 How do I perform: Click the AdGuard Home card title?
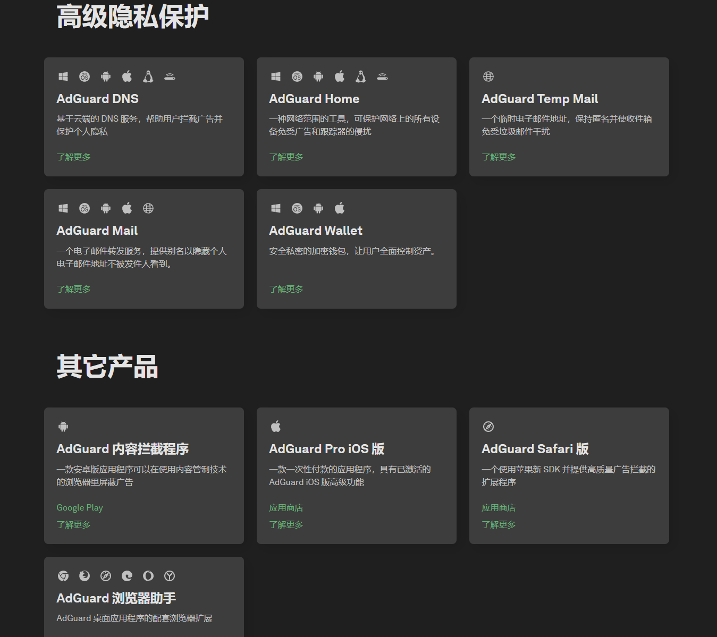click(x=314, y=99)
